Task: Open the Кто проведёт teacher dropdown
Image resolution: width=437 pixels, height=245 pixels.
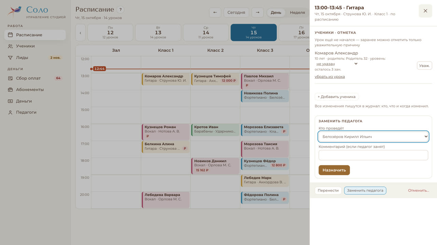Action: click(x=373, y=136)
